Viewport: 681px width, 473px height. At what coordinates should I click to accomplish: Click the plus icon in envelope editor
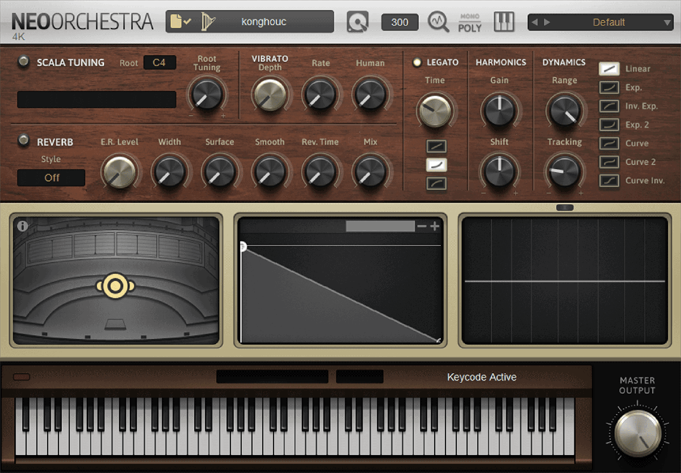coord(435,226)
